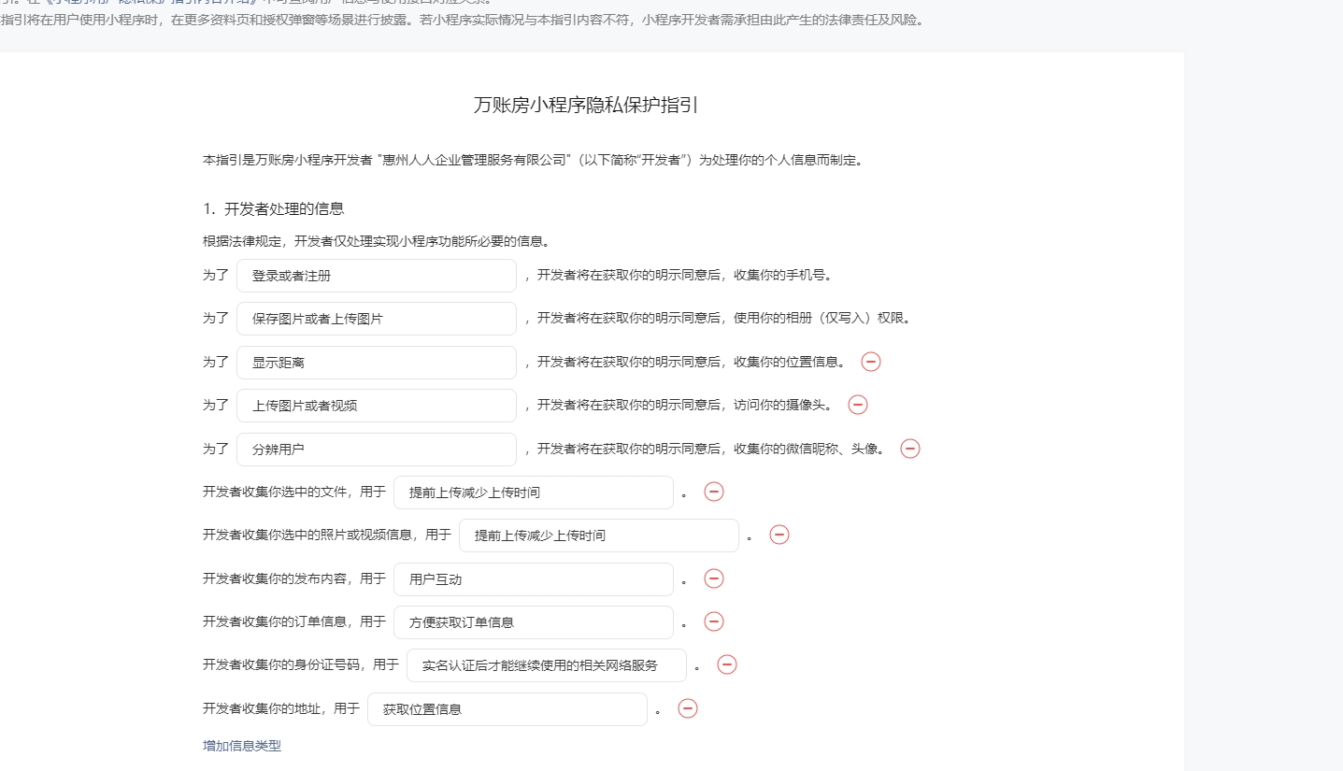The width and height of the screenshot is (1343, 771).
Task: Click the developer company name 惠州人人企业管理服务有限公司
Action: (476, 160)
